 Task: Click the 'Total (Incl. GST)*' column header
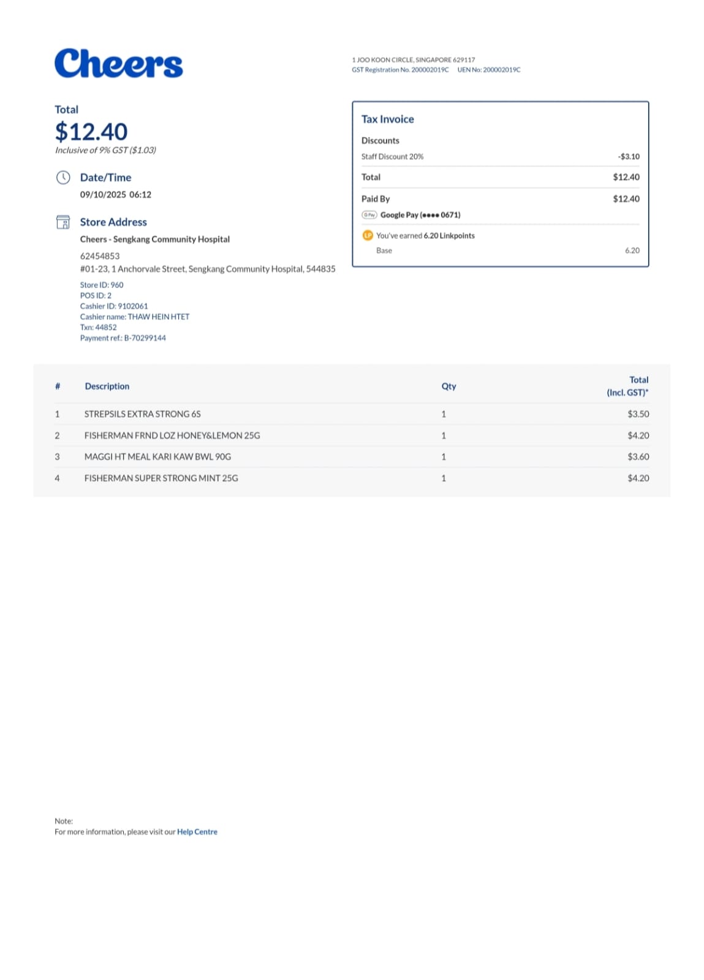pyautogui.click(x=628, y=386)
